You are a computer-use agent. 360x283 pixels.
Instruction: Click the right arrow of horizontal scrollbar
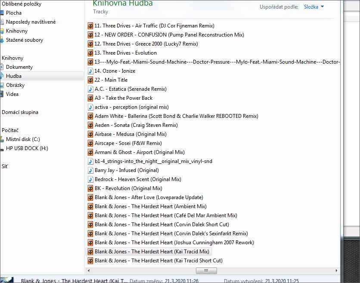337,271
